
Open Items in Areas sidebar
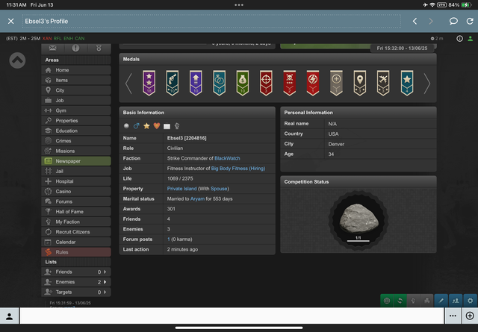(76, 80)
